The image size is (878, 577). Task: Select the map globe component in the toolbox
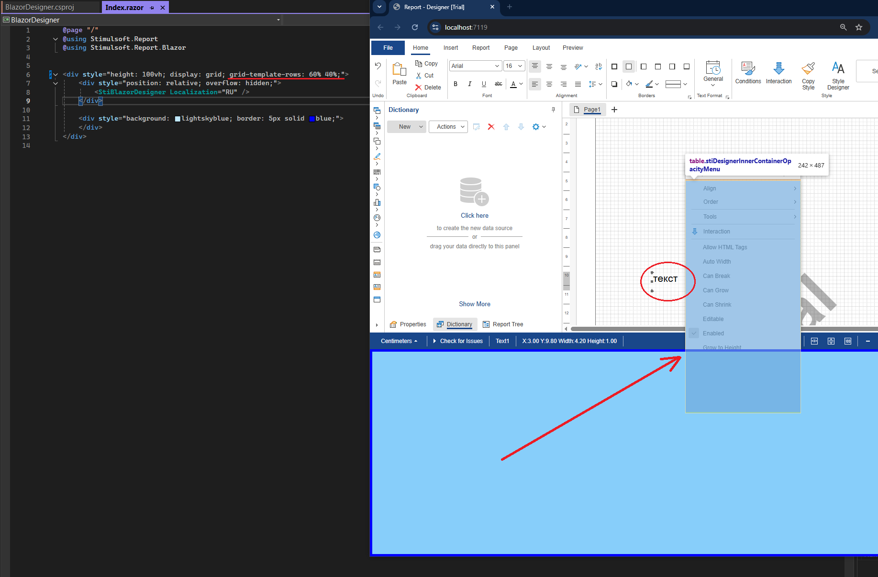click(377, 235)
